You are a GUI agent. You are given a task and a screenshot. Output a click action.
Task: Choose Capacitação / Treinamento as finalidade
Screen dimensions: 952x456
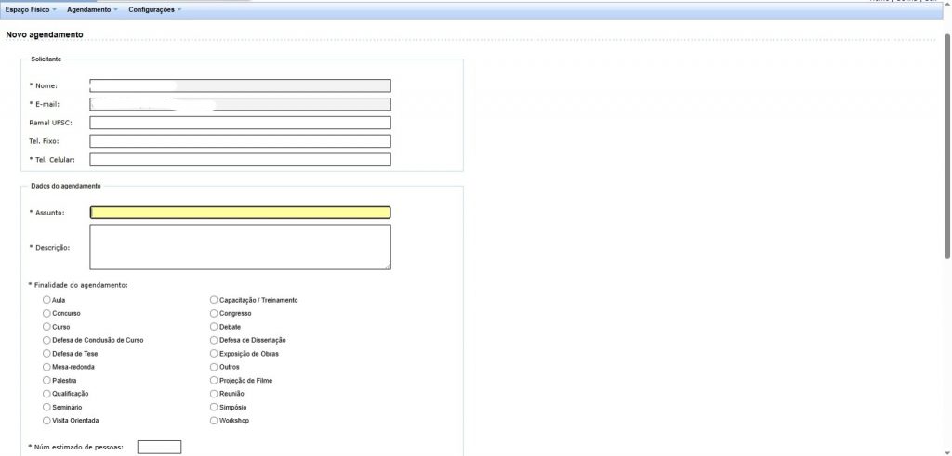pyautogui.click(x=214, y=300)
